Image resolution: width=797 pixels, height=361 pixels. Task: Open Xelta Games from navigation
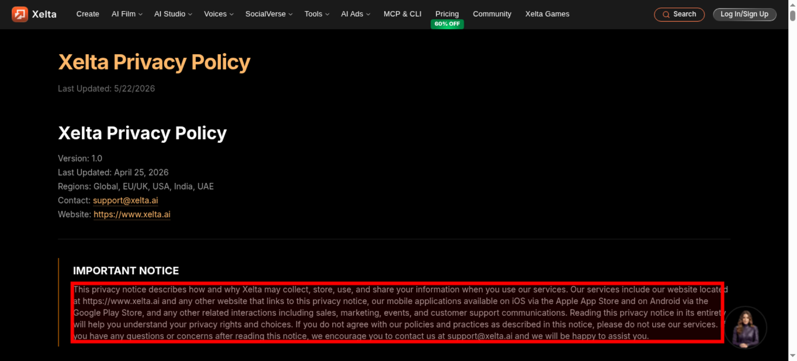547,14
